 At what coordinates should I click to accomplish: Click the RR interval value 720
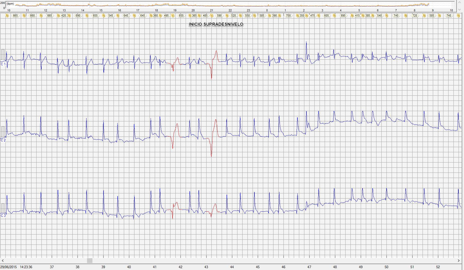[x=415, y=15]
